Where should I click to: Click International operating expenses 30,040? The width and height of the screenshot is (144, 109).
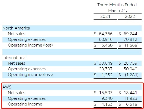[x=130, y=69]
